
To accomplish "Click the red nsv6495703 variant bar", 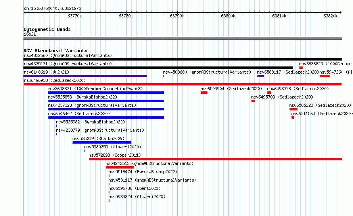I will pyautogui.click(x=253, y=101).
